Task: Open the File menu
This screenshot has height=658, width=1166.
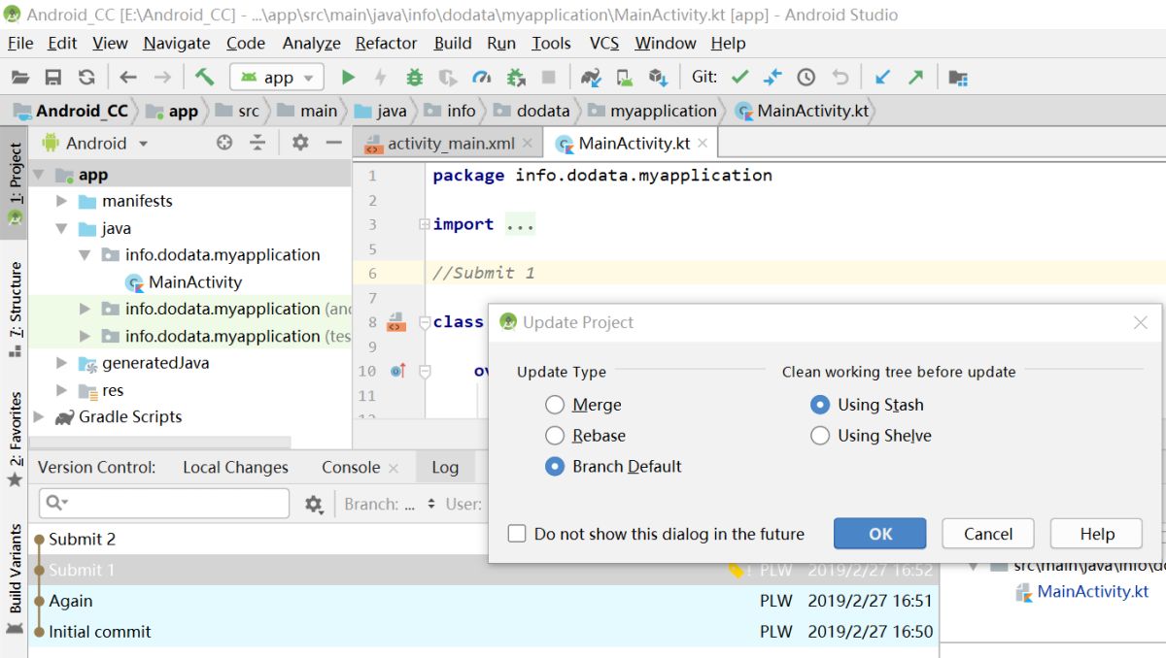Action: pyautogui.click(x=20, y=43)
